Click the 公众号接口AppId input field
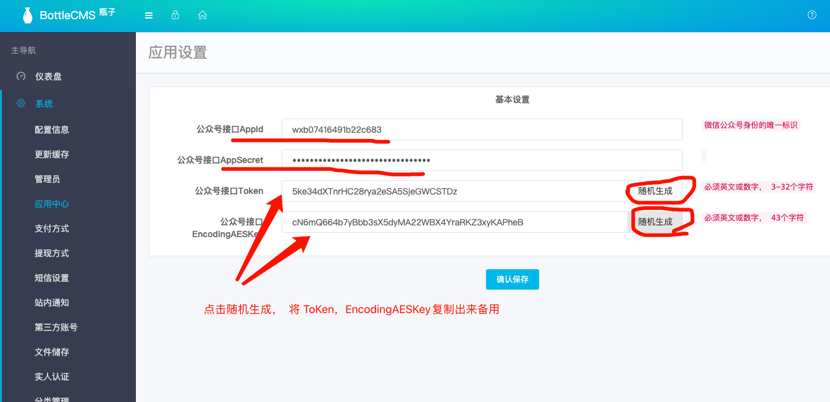Viewport: 830px width, 402px height. [482, 130]
